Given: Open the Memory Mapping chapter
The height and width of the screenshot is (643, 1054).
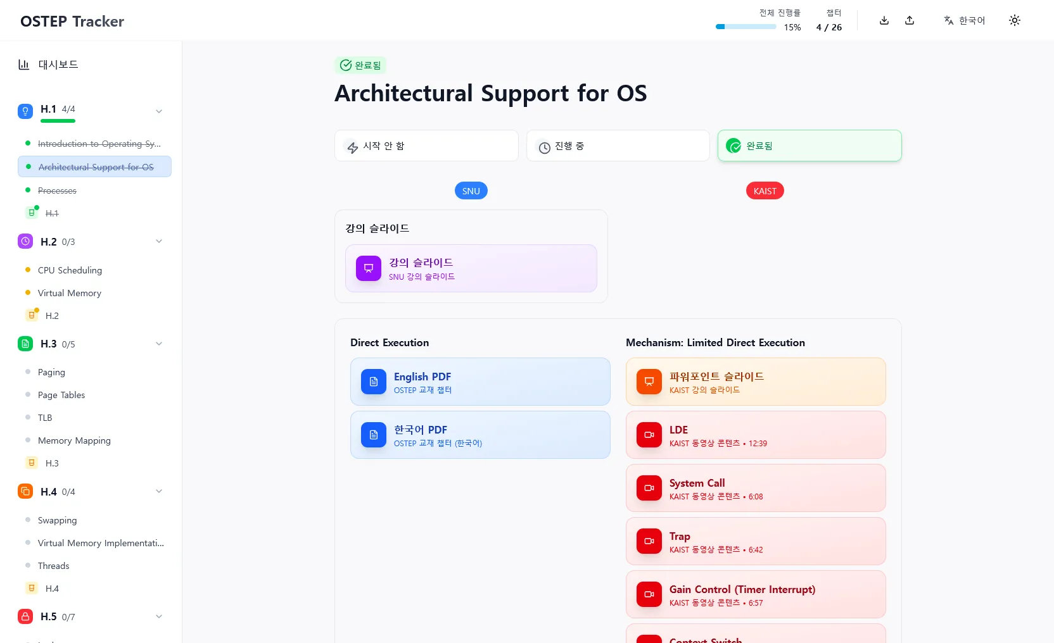Looking at the screenshot, I should pyautogui.click(x=94, y=440).
